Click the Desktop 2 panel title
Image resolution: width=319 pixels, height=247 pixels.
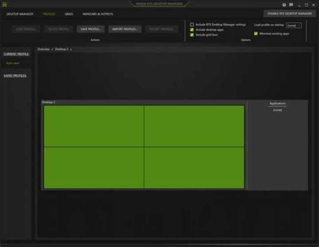click(48, 102)
